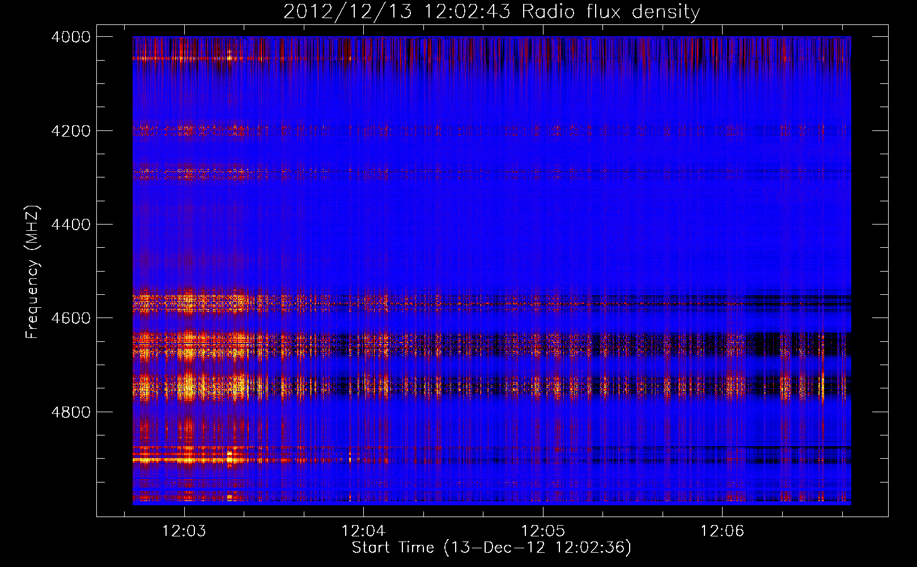Click the 12:04 time tick label
The height and width of the screenshot is (567, 917).
[x=363, y=531]
